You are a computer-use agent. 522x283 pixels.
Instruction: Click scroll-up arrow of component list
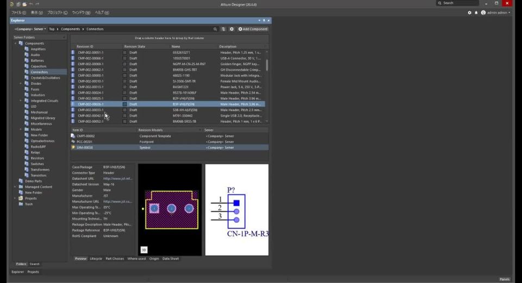pos(266,52)
